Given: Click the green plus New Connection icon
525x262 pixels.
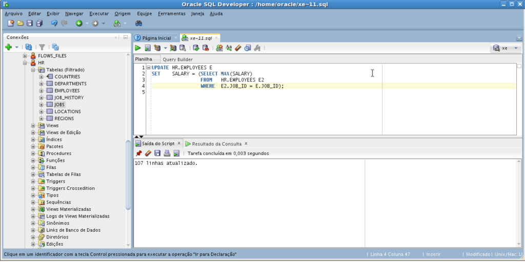Looking at the screenshot, I should pyautogui.click(x=8, y=47).
